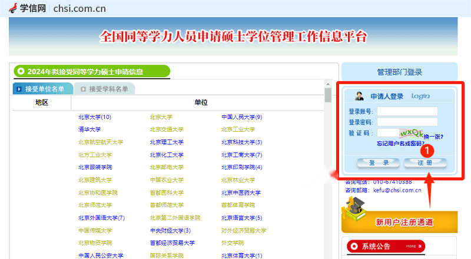
Task: Switch to the 接受学科名单 tab
Action: (108, 89)
